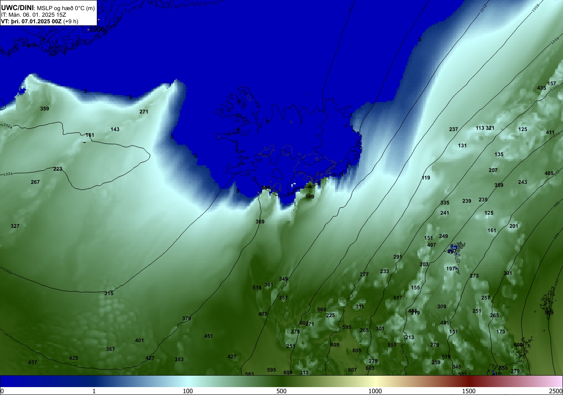Screen dimensions: 563x395
Task: Click the map value 383
Action: [179, 359]
